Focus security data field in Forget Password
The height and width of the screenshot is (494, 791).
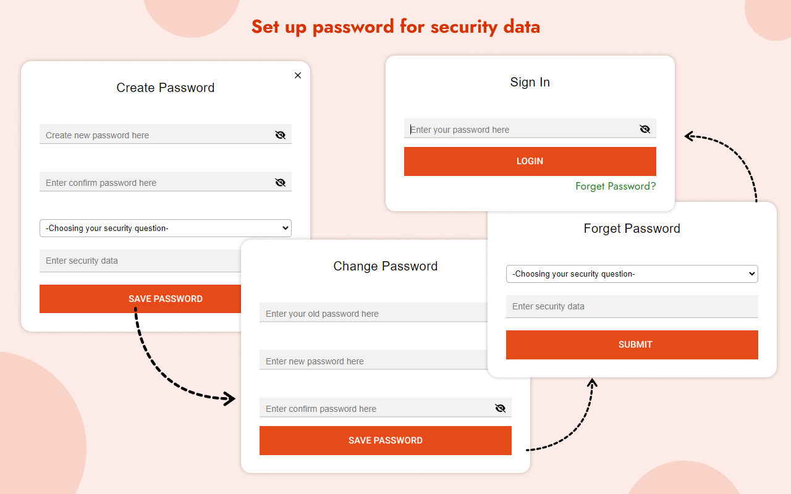[x=632, y=306]
